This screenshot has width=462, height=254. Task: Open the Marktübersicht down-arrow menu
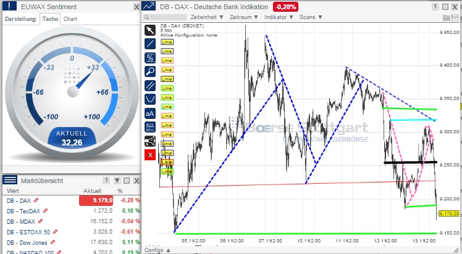pos(117,181)
